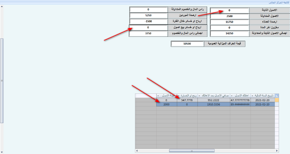This screenshot has height=154, width=290.
Task: Click the horizontal scrollbar thumb of the datasheet
Action: click(192, 151)
